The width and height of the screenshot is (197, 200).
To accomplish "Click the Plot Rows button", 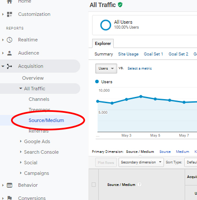I will click(106, 163).
